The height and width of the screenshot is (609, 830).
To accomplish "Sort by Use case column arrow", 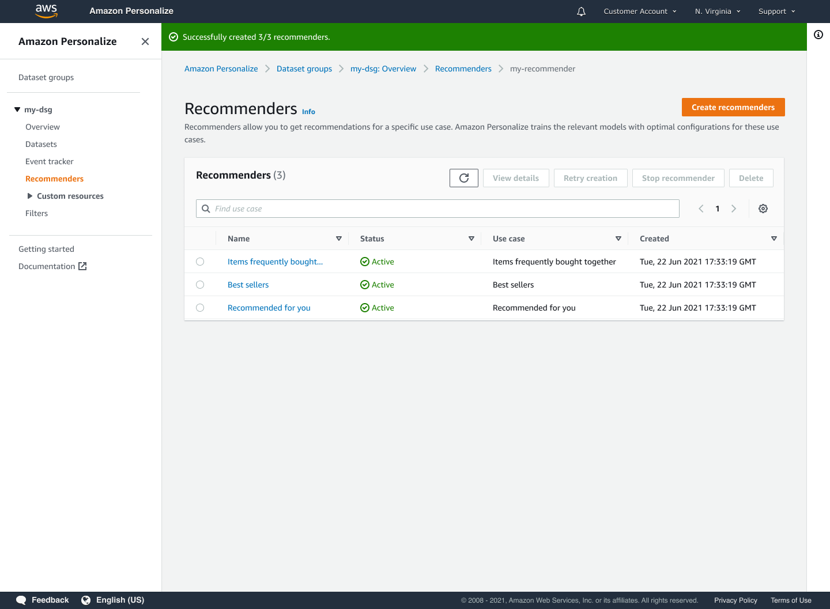I will pyautogui.click(x=618, y=239).
